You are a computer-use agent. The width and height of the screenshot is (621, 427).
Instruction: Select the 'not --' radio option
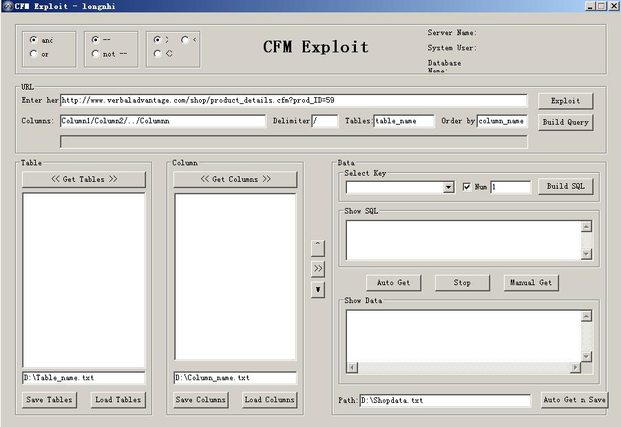96,54
